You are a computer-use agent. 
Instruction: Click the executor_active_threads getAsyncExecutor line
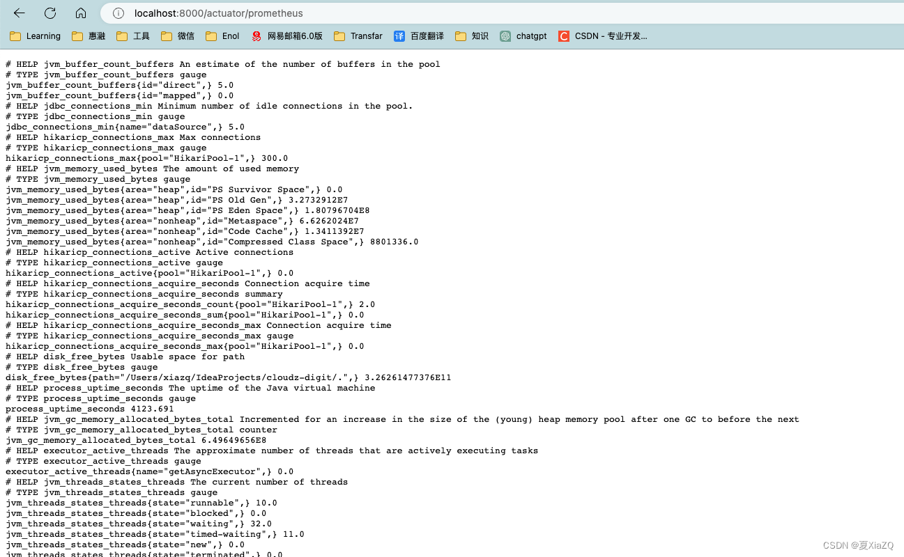click(150, 471)
